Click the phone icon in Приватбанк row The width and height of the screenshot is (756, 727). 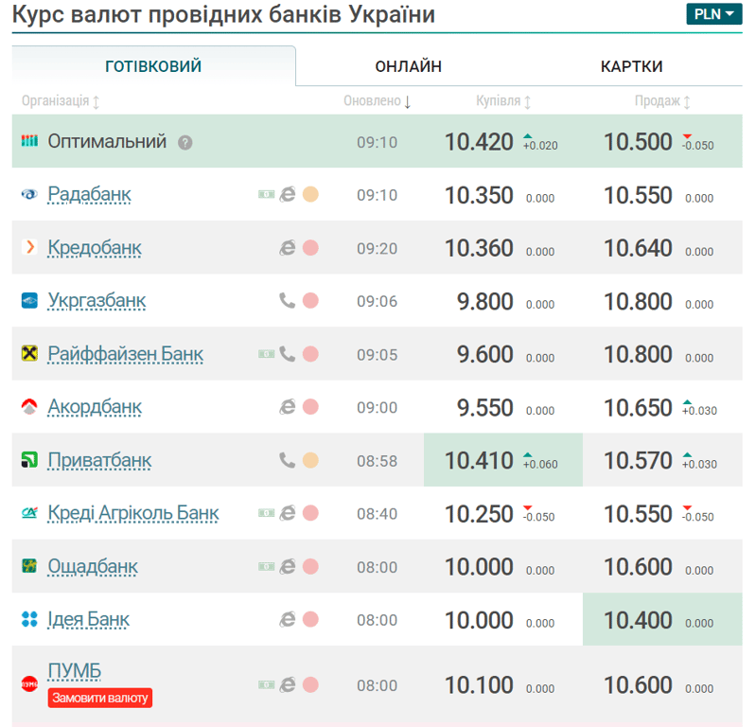point(288,460)
